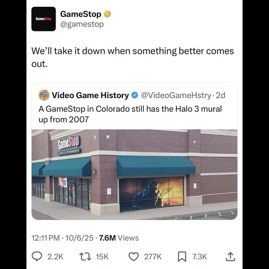Click the 2d quoted tweet timestamp
Screen dimensions: 269x269
[x=221, y=95]
